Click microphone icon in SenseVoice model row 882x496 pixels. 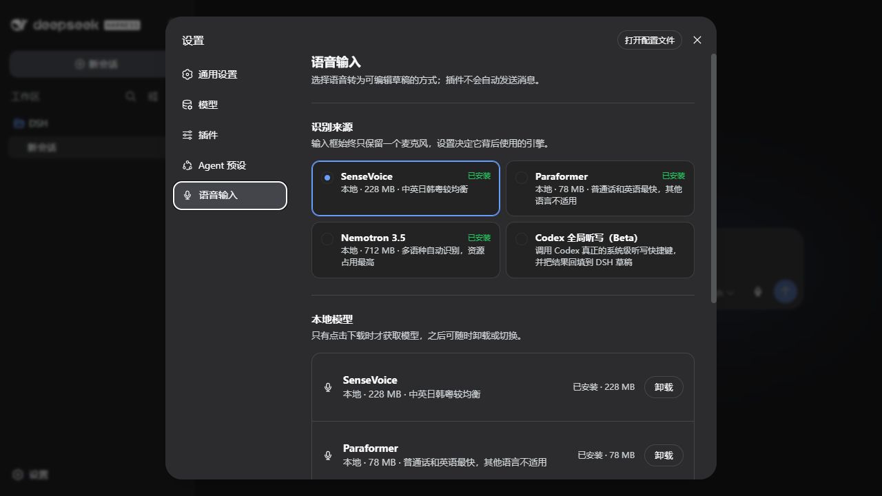click(328, 387)
